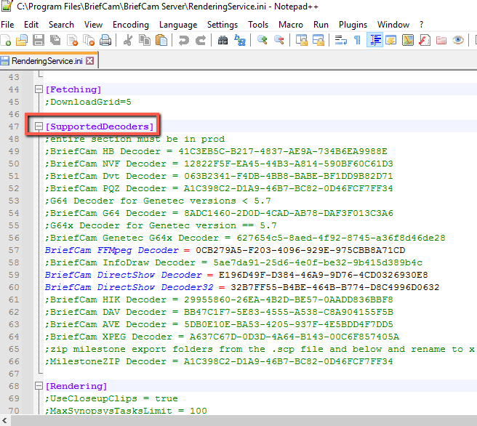Select the RenderingService.ini tab
477x426 pixels.
pyautogui.click(x=47, y=61)
